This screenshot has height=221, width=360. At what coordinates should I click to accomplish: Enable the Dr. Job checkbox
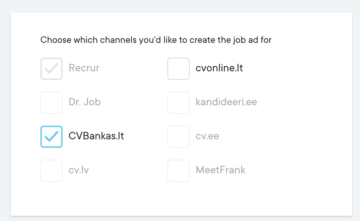pos(51,103)
